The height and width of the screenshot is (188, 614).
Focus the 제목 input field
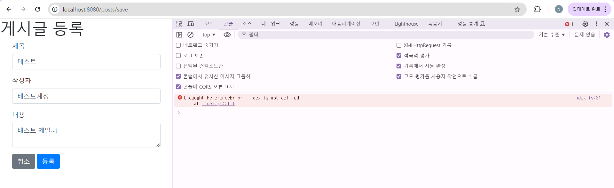pyautogui.click(x=86, y=62)
